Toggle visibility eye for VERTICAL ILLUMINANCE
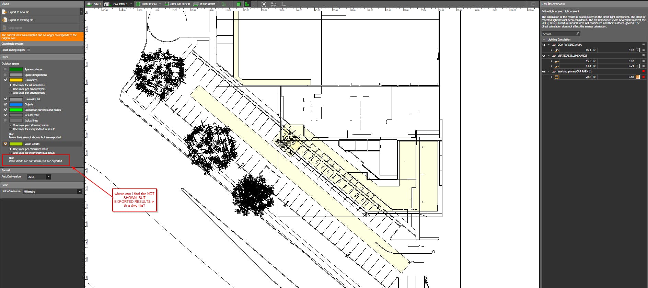The image size is (648, 288). [544, 56]
